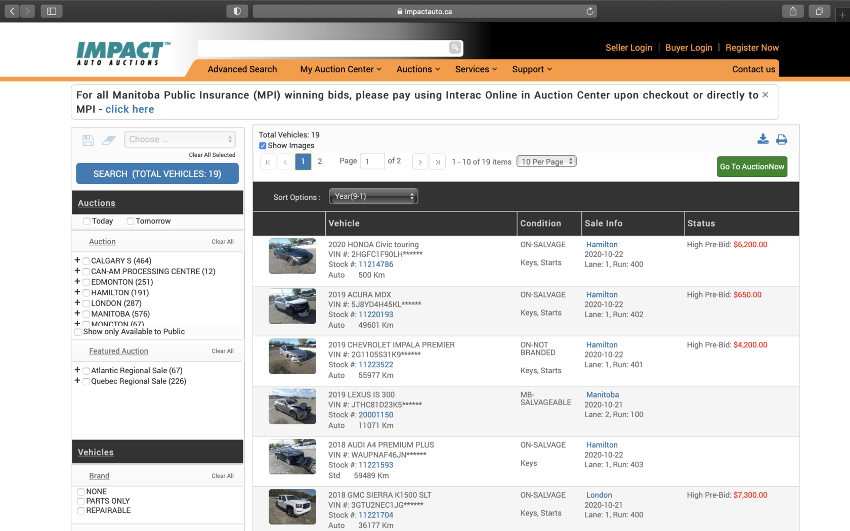Image resolution: width=850 pixels, height=531 pixels.
Task: Check the EDMONTON auction
Action: 86,282
